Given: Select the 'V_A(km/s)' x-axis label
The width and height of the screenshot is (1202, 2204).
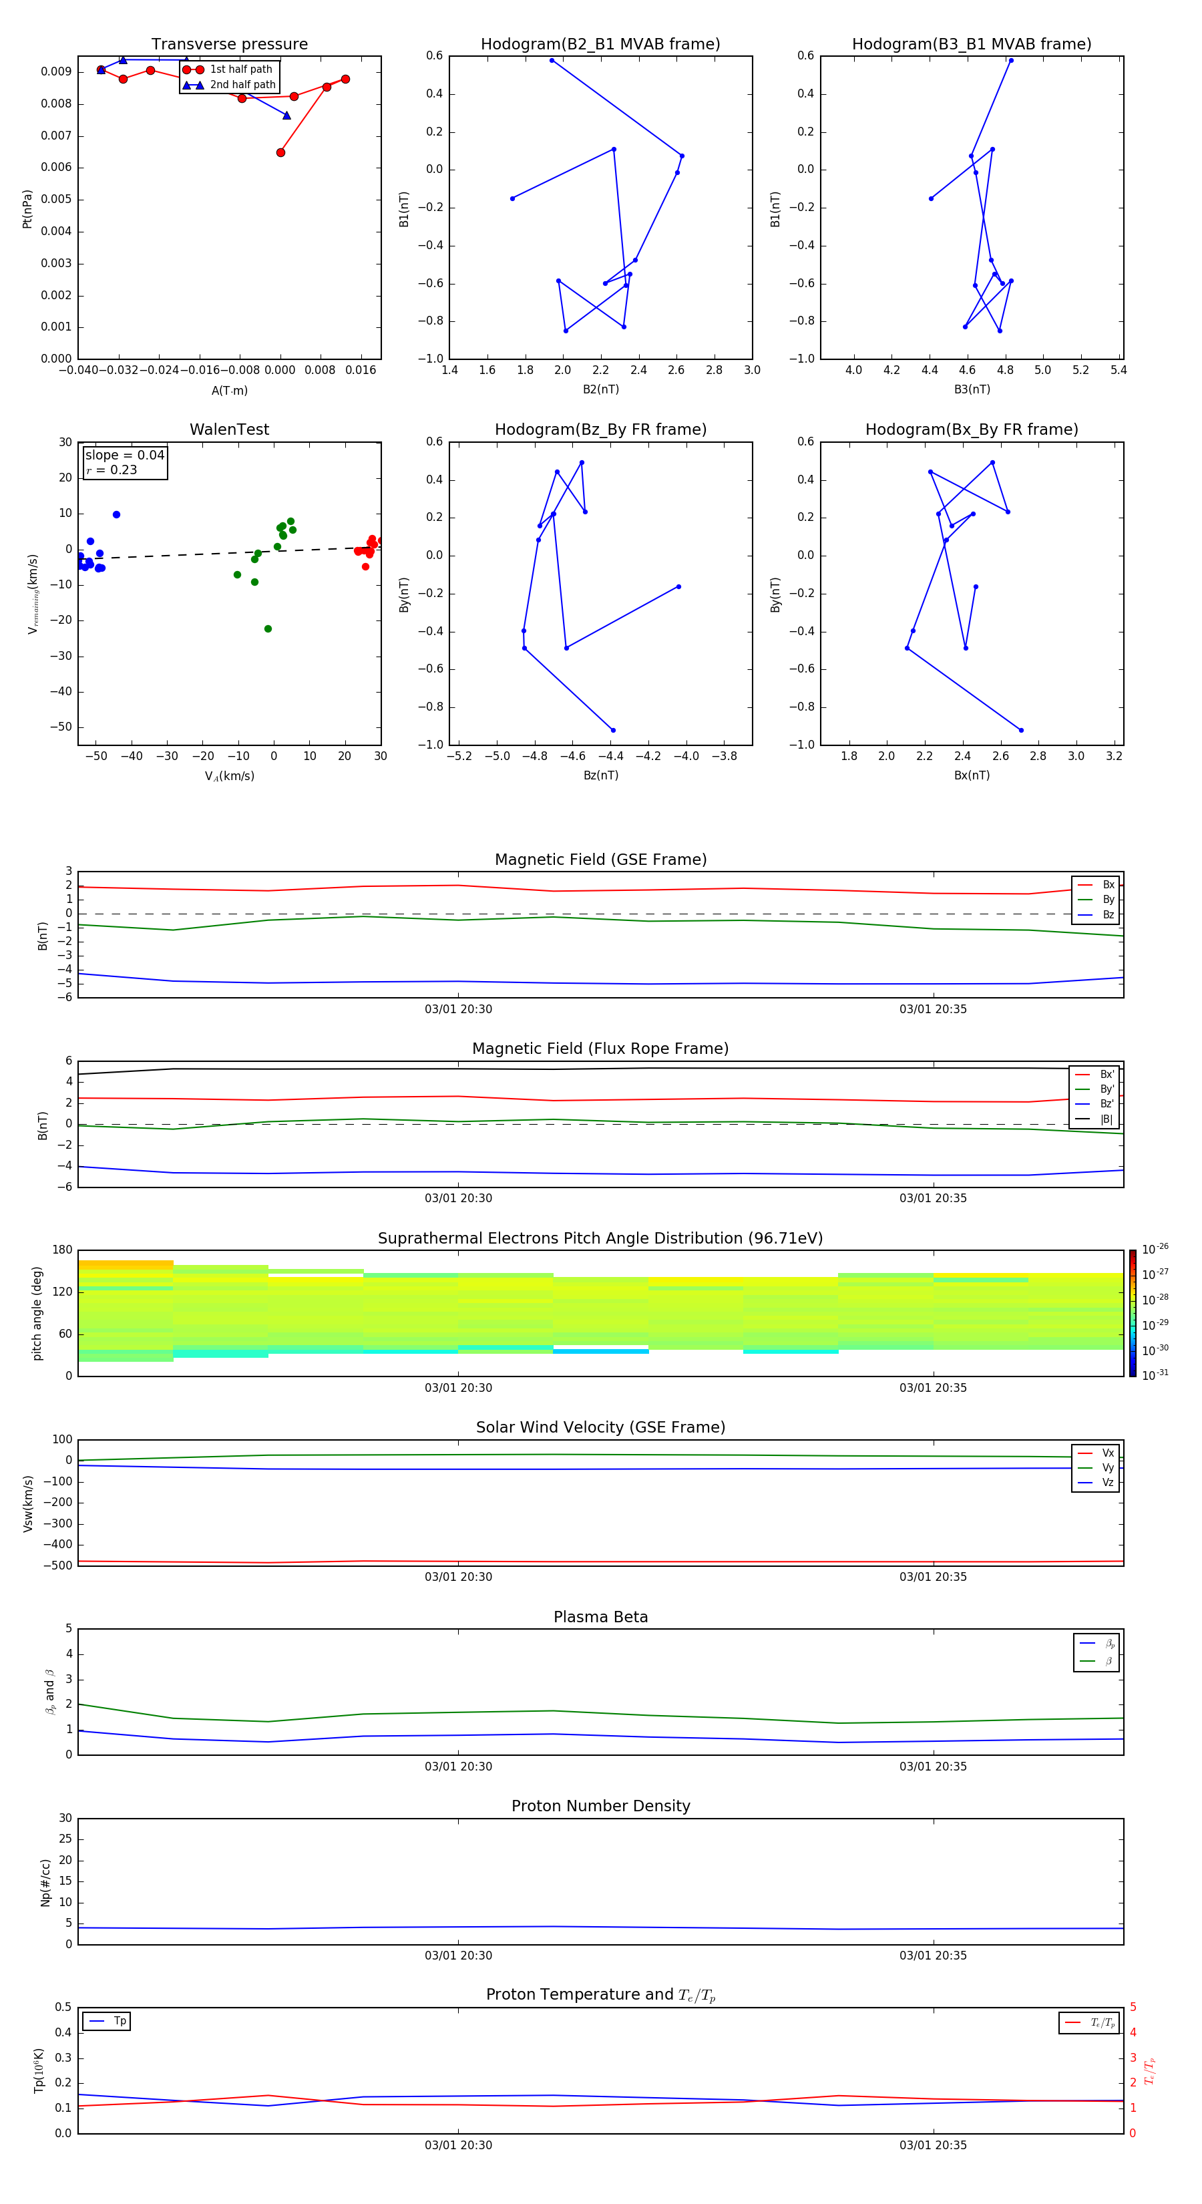Looking at the screenshot, I should [229, 776].
